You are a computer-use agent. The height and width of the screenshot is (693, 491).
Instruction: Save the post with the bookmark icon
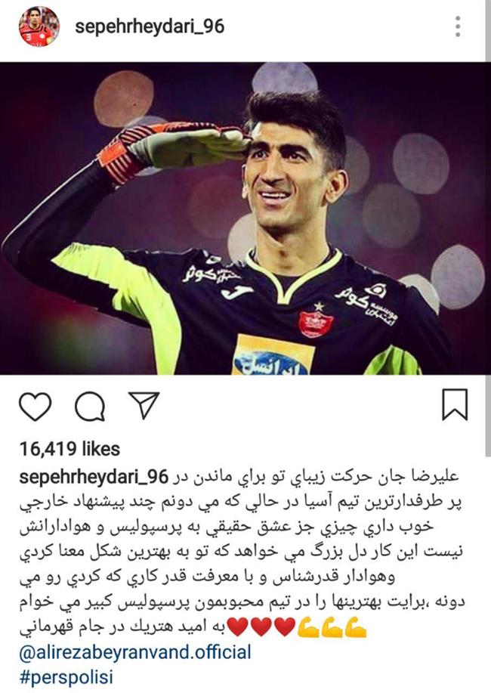455,404
